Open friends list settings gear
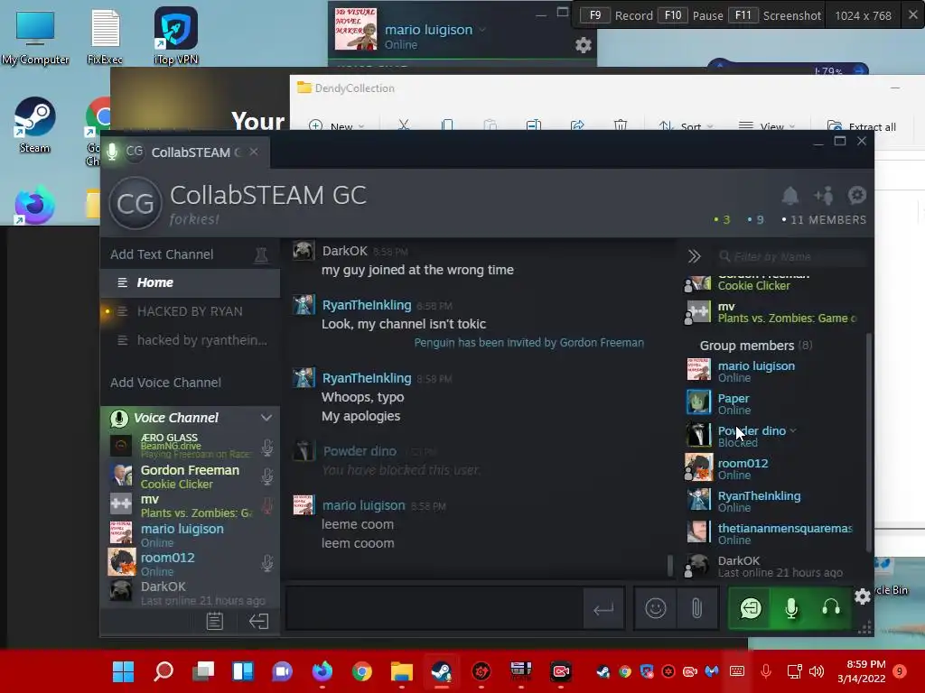 click(x=583, y=45)
